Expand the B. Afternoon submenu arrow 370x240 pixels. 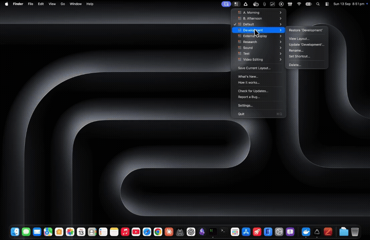tap(281, 18)
